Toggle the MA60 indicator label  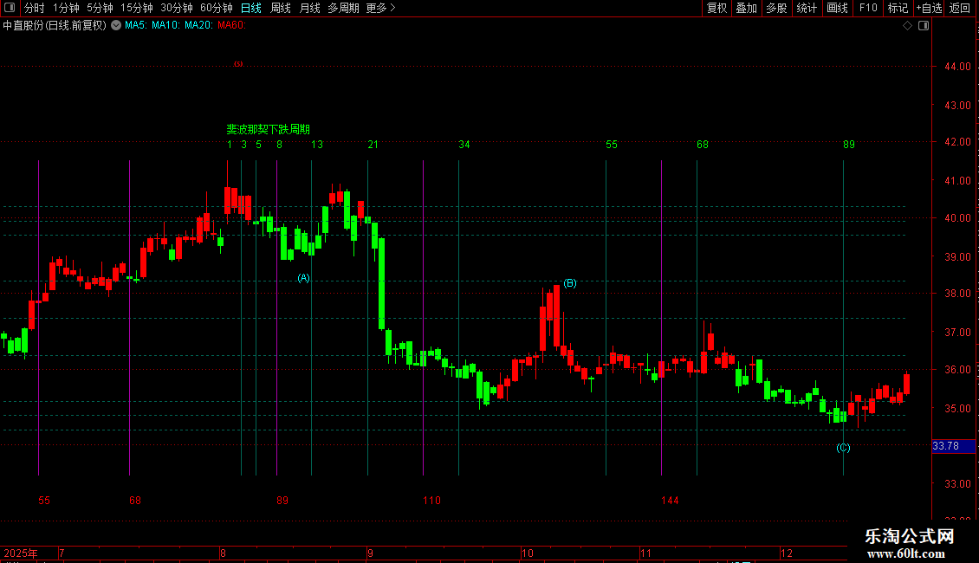[x=231, y=26]
